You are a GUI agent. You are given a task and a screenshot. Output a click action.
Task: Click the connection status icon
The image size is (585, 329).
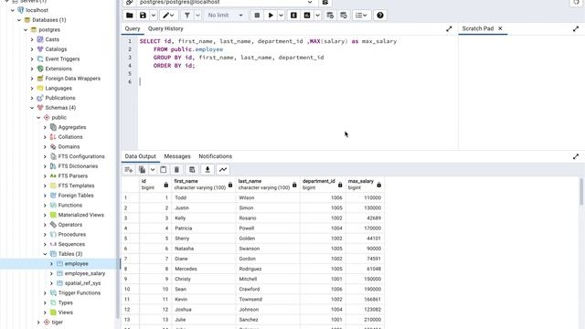click(x=130, y=2)
